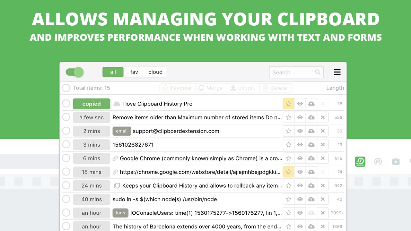The height and width of the screenshot is (231, 411).
Task: Click the 'logs' tag label
Action: (120, 213)
